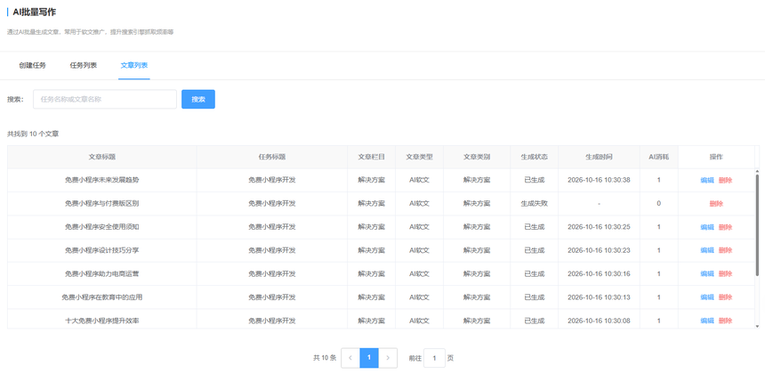Delete the 十大免费小程序提升效率 article

click(x=726, y=321)
